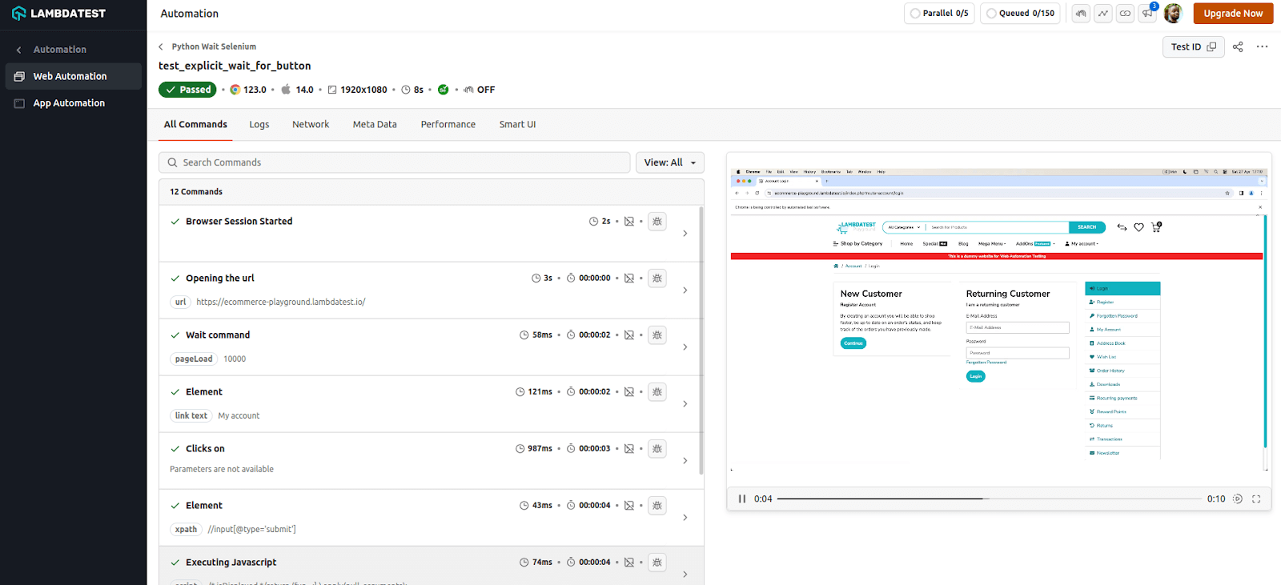The height and width of the screenshot is (585, 1281).
Task: Click the LambdaTest logo
Action: 59,14
